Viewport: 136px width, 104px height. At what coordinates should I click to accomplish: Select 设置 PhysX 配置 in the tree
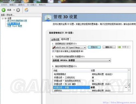[15, 26]
